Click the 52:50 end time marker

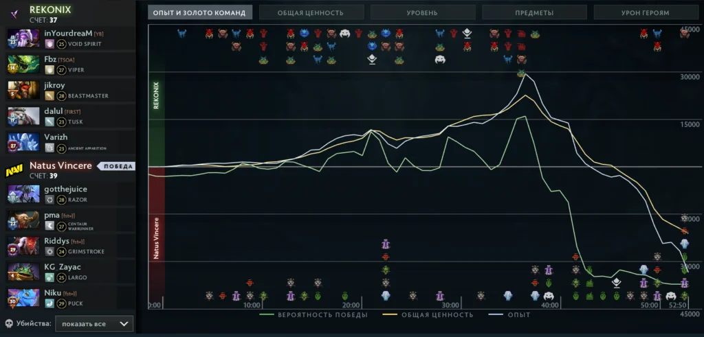tap(678, 305)
